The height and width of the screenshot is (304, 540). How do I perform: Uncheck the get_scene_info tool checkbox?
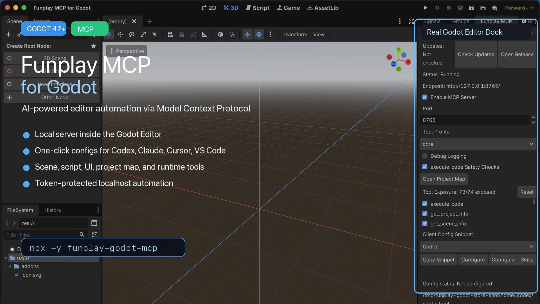[x=425, y=223]
